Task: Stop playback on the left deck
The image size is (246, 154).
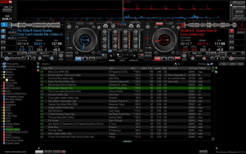Action: (x=85, y=59)
